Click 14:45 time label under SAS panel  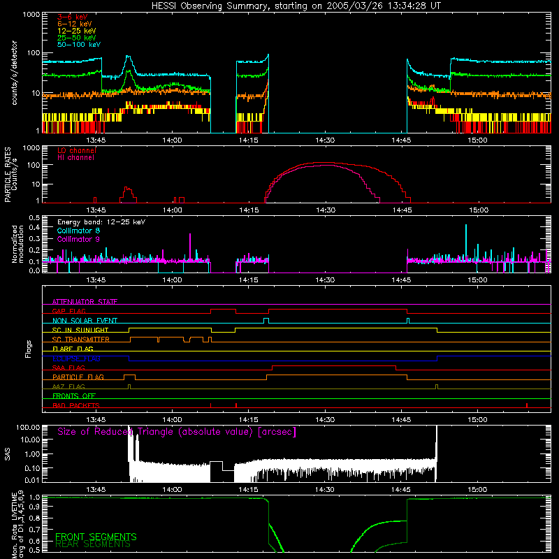tap(401, 490)
